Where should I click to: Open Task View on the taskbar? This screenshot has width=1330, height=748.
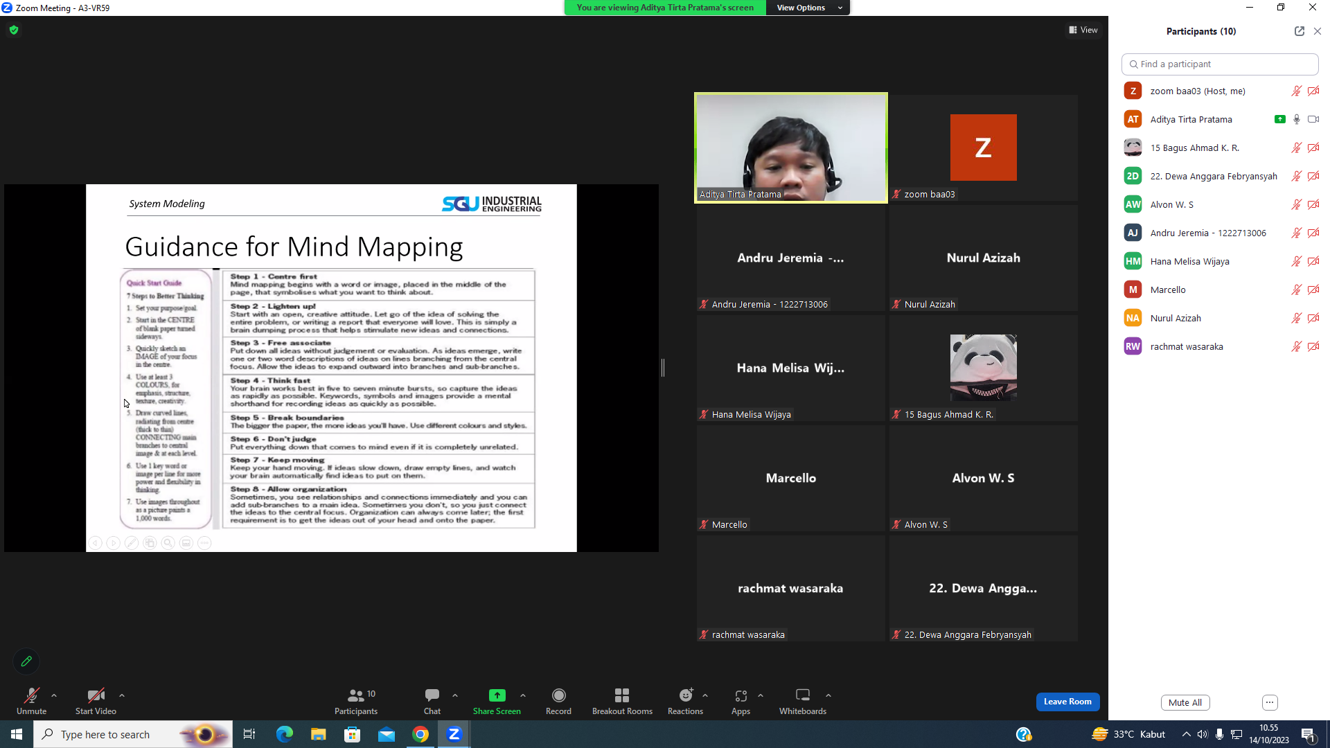tap(249, 734)
